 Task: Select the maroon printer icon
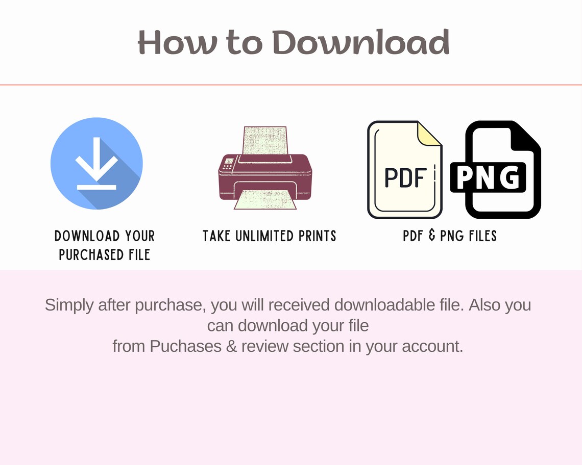(x=265, y=168)
